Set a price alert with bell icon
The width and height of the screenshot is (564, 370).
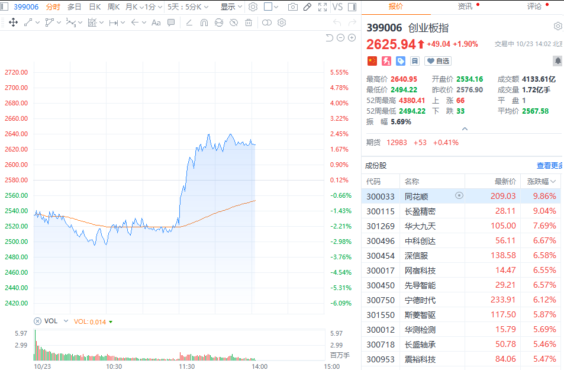(x=558, y=61)
